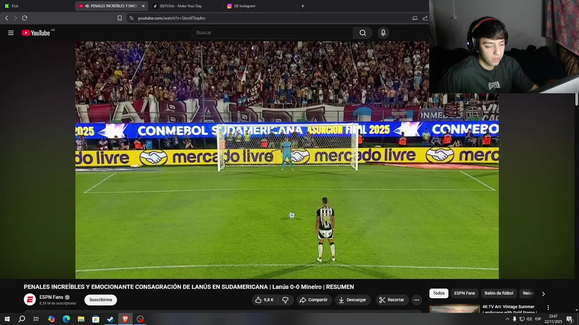Select the ESPN Fans filter chip
Viewport: 579px width, 325px height.
pos(465,293)
